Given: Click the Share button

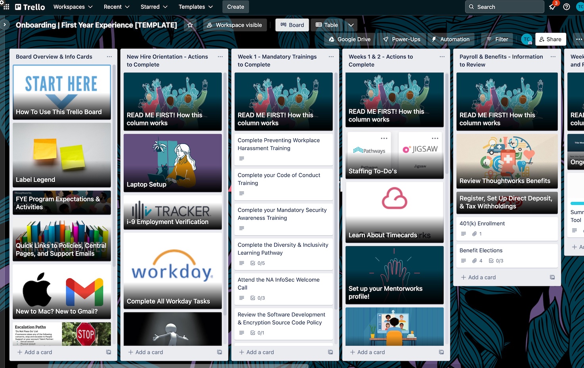Looking at the screenshot, I should click(x=550, y=39).
